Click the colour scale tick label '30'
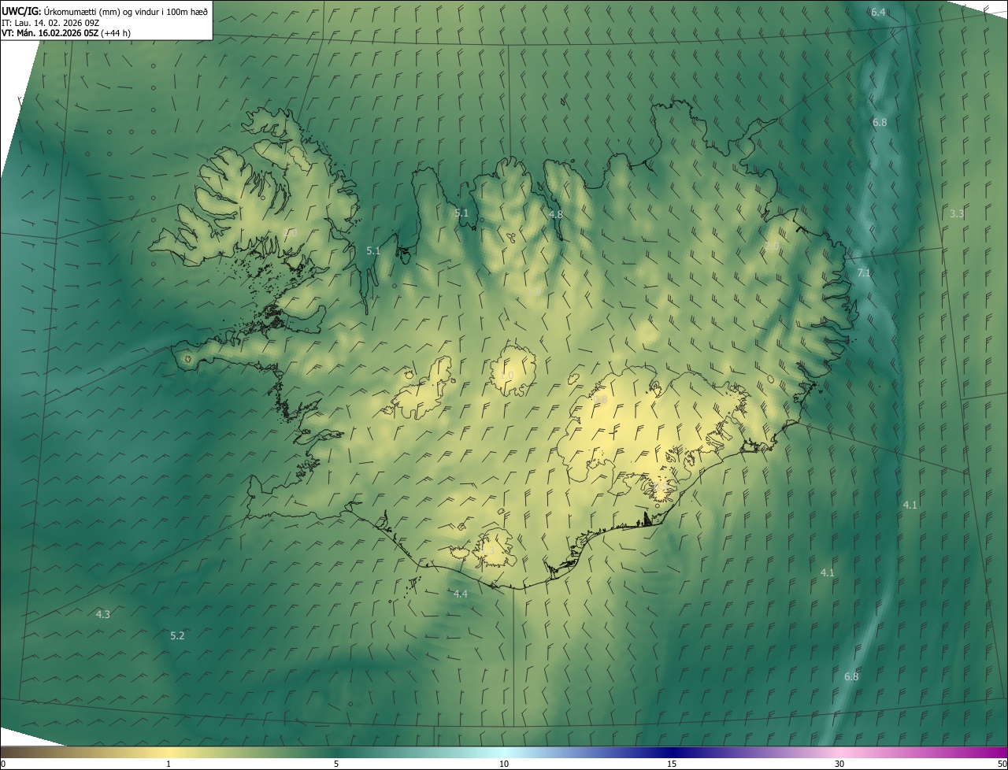 839,764
